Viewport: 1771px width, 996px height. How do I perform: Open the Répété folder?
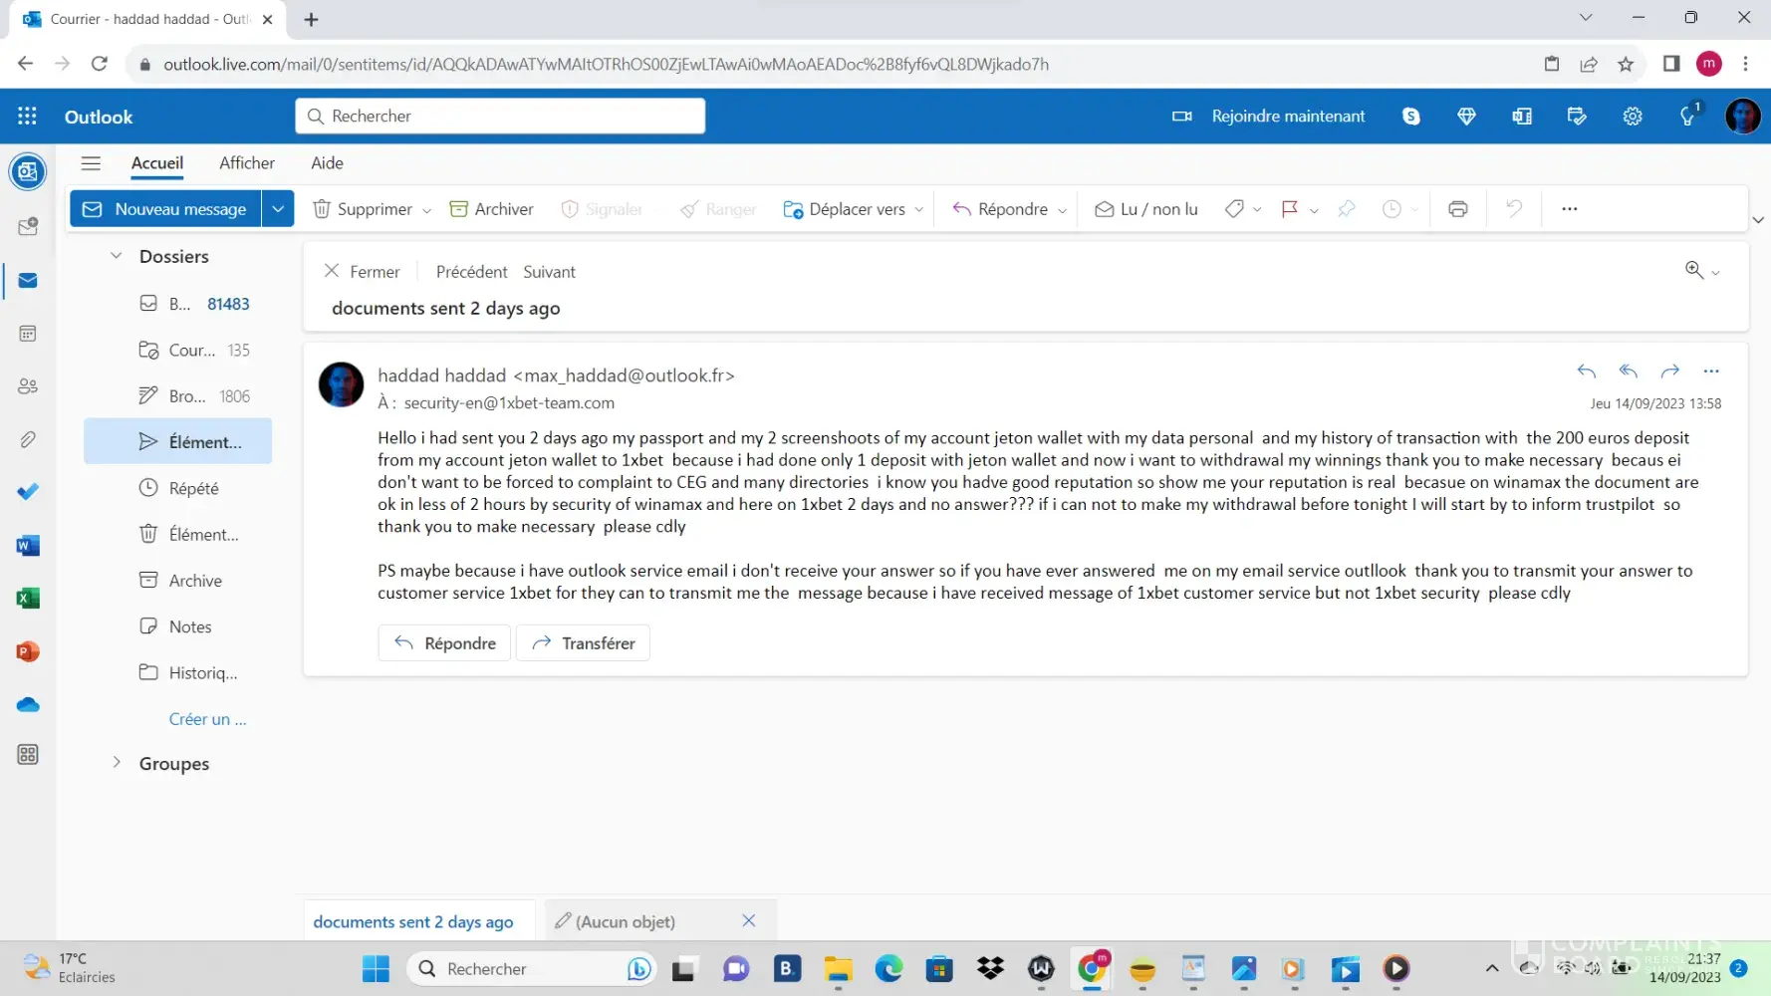click(x=177, y=488)
